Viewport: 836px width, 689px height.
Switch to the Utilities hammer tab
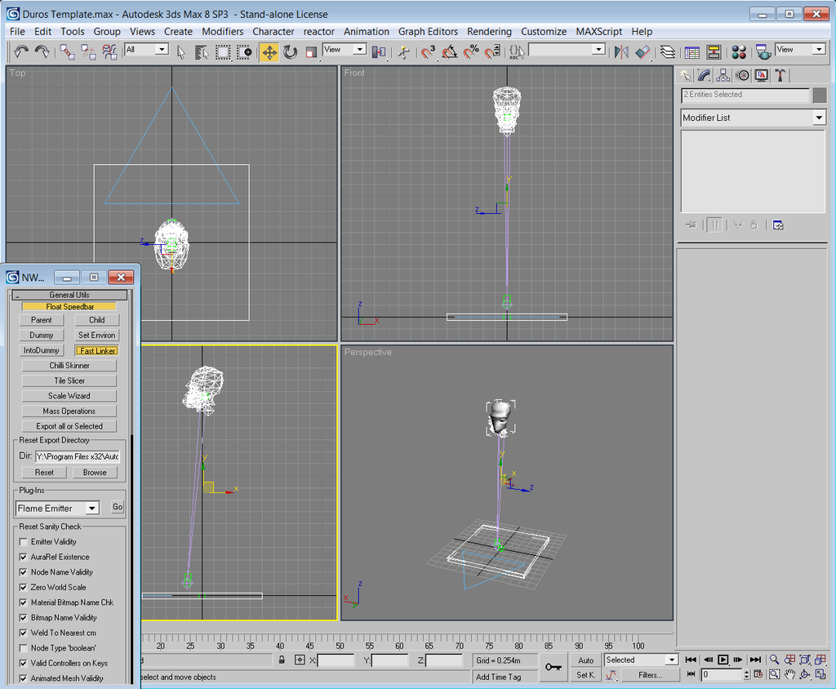click(x=780, y=76)
